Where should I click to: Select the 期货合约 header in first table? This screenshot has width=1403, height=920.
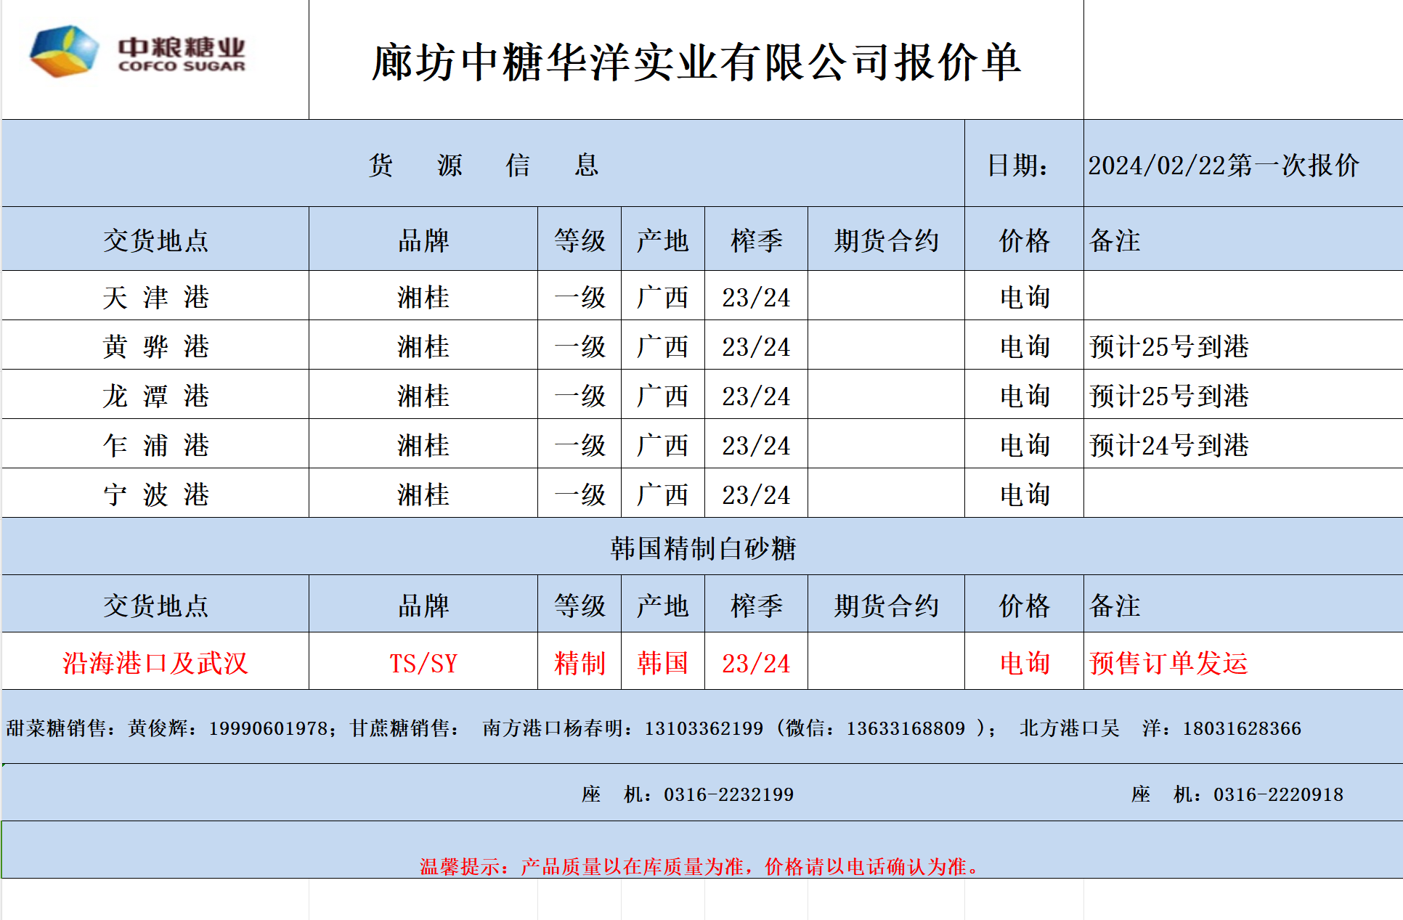(886, 240)
